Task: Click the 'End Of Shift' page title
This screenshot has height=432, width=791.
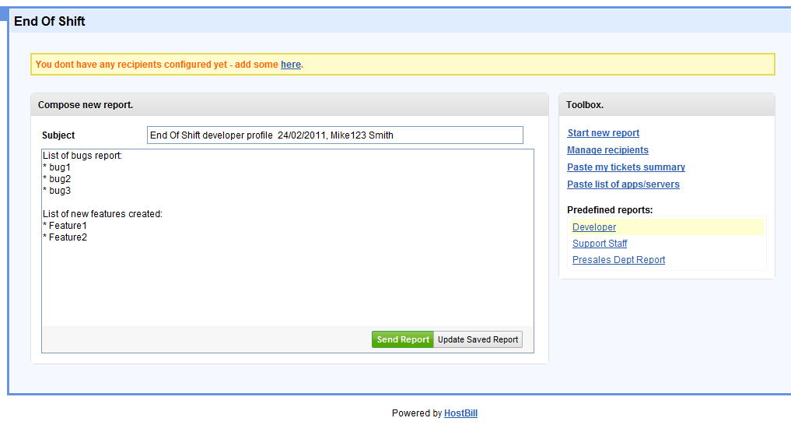Action: (50, 21)
